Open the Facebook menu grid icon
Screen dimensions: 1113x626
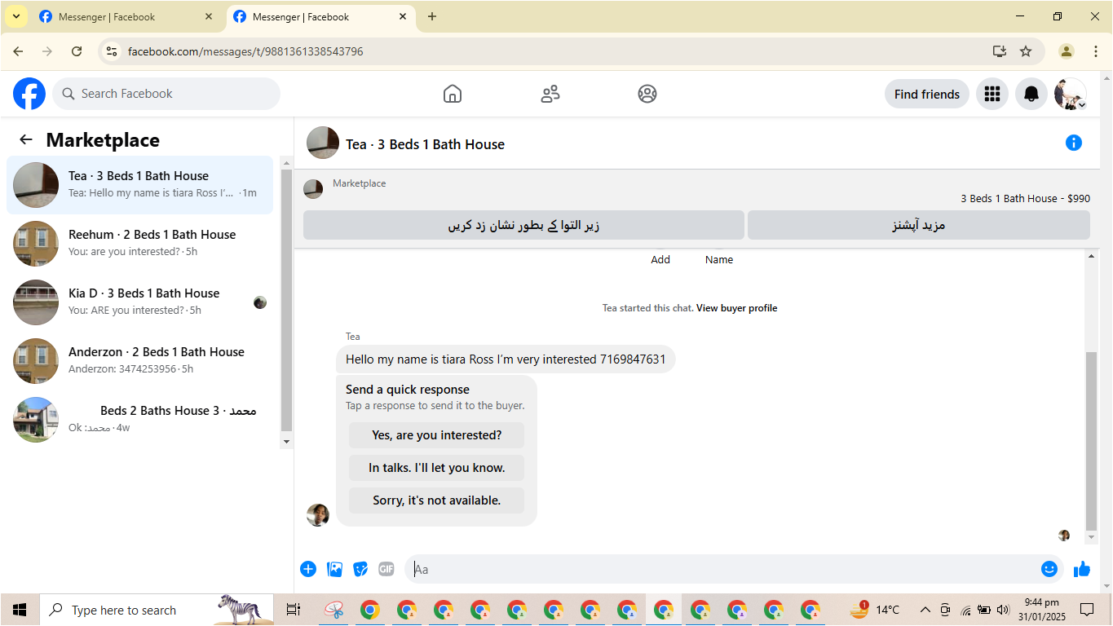pyautogui.click(x=992, y=94)
